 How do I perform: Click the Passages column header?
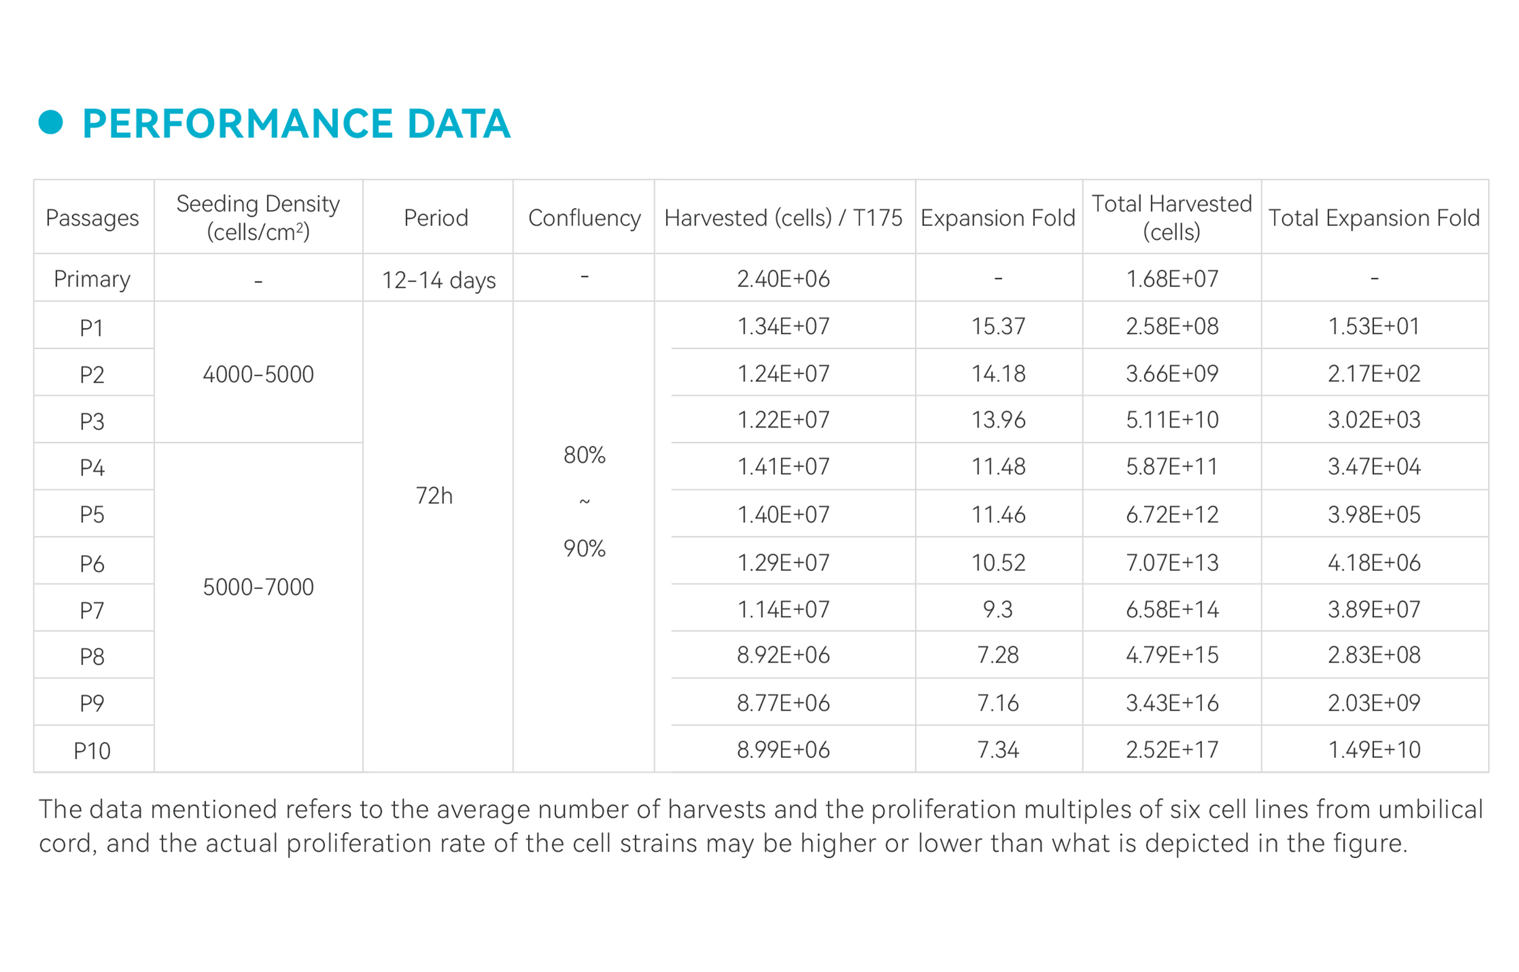pyautogui.click(x=92, y=218)
